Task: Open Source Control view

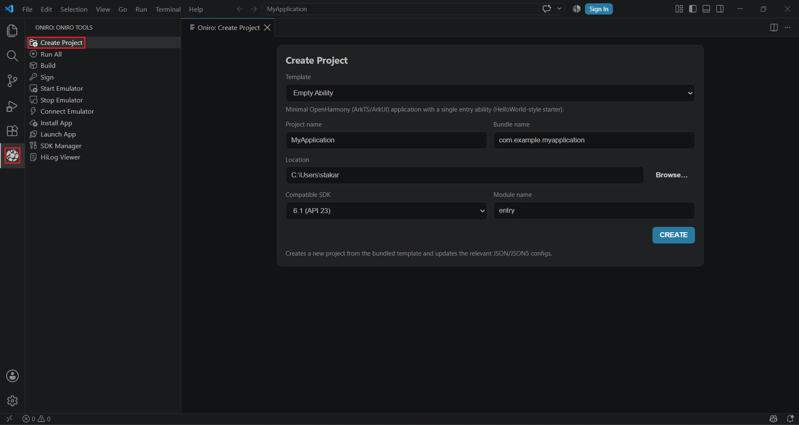Action: pos(12,81)
